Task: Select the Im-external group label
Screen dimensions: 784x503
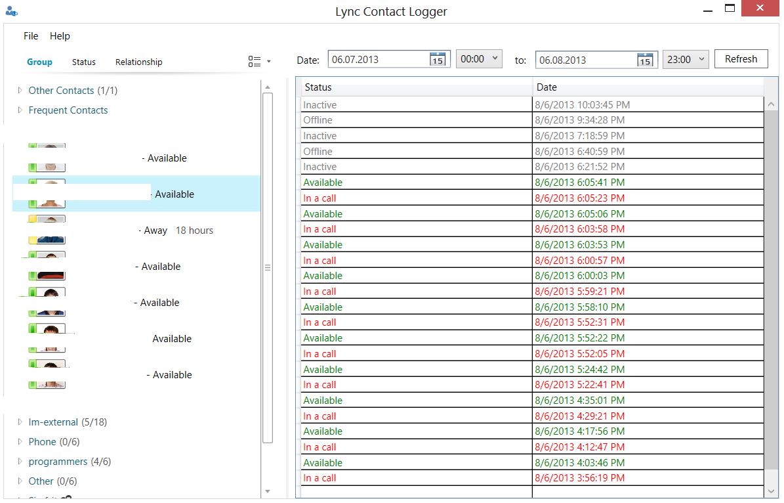Action: tap(53, 422)
